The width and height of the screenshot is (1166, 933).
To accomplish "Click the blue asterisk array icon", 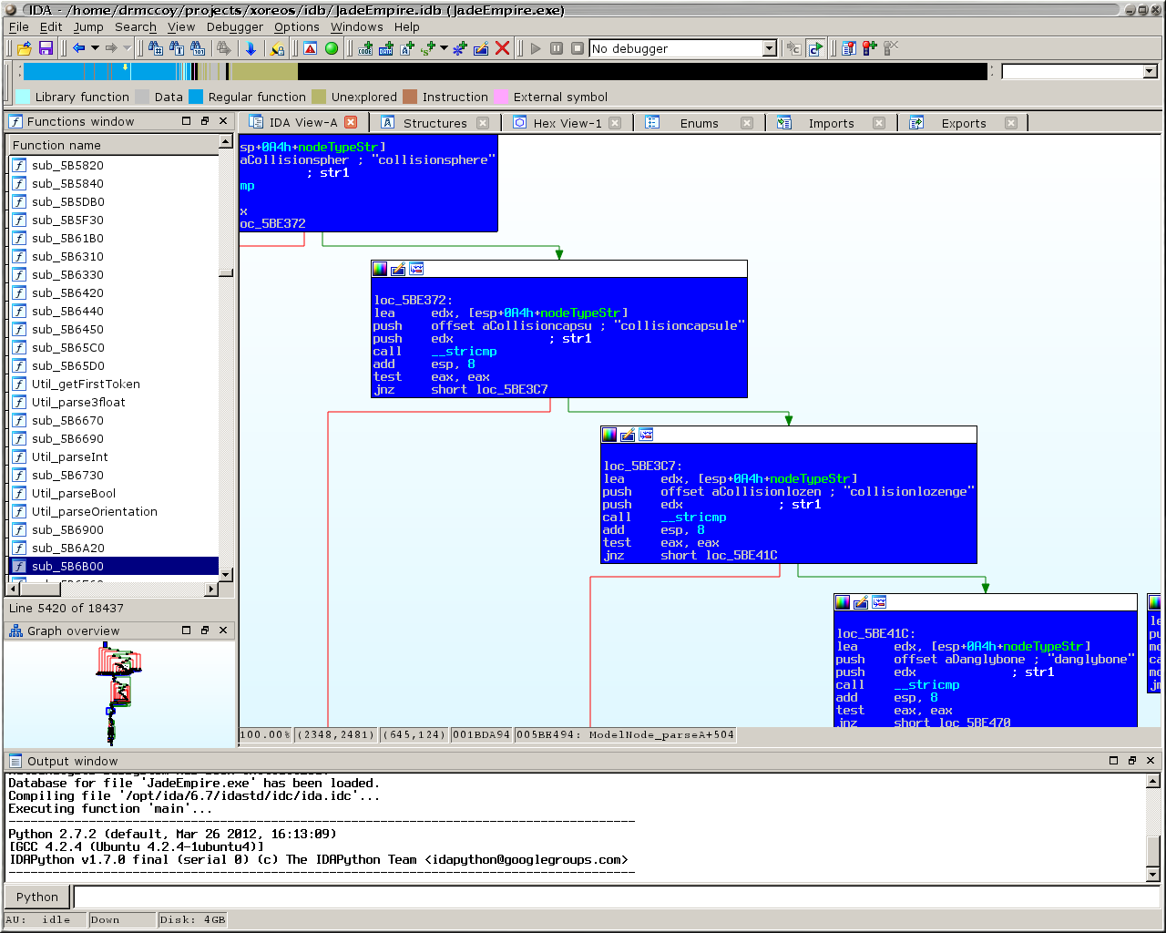I will [460, 48].
